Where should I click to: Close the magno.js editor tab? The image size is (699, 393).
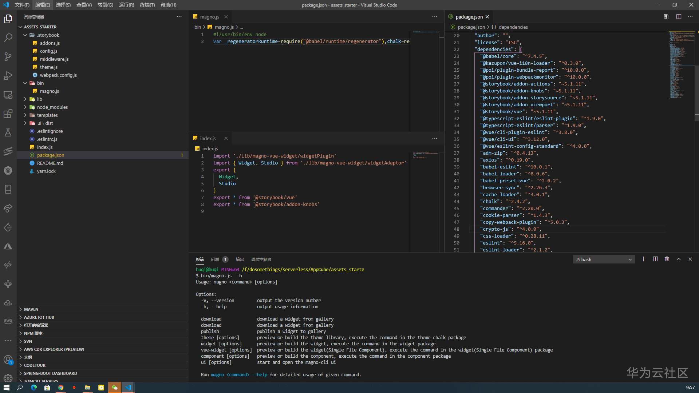click(x=226, y=17)
